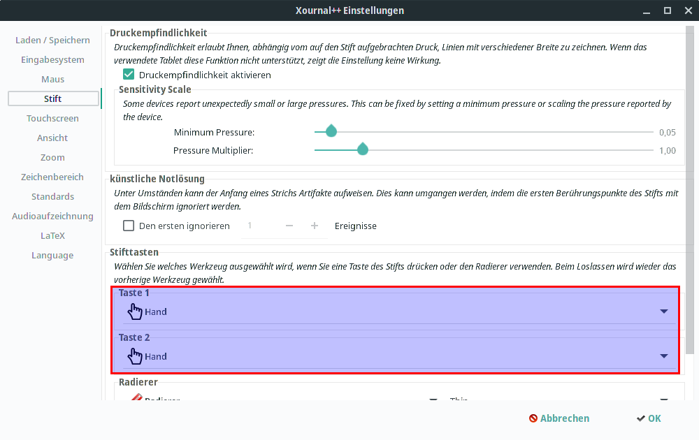
Task: Open Audioaufzeichnung settings
Action: [52, 217]
